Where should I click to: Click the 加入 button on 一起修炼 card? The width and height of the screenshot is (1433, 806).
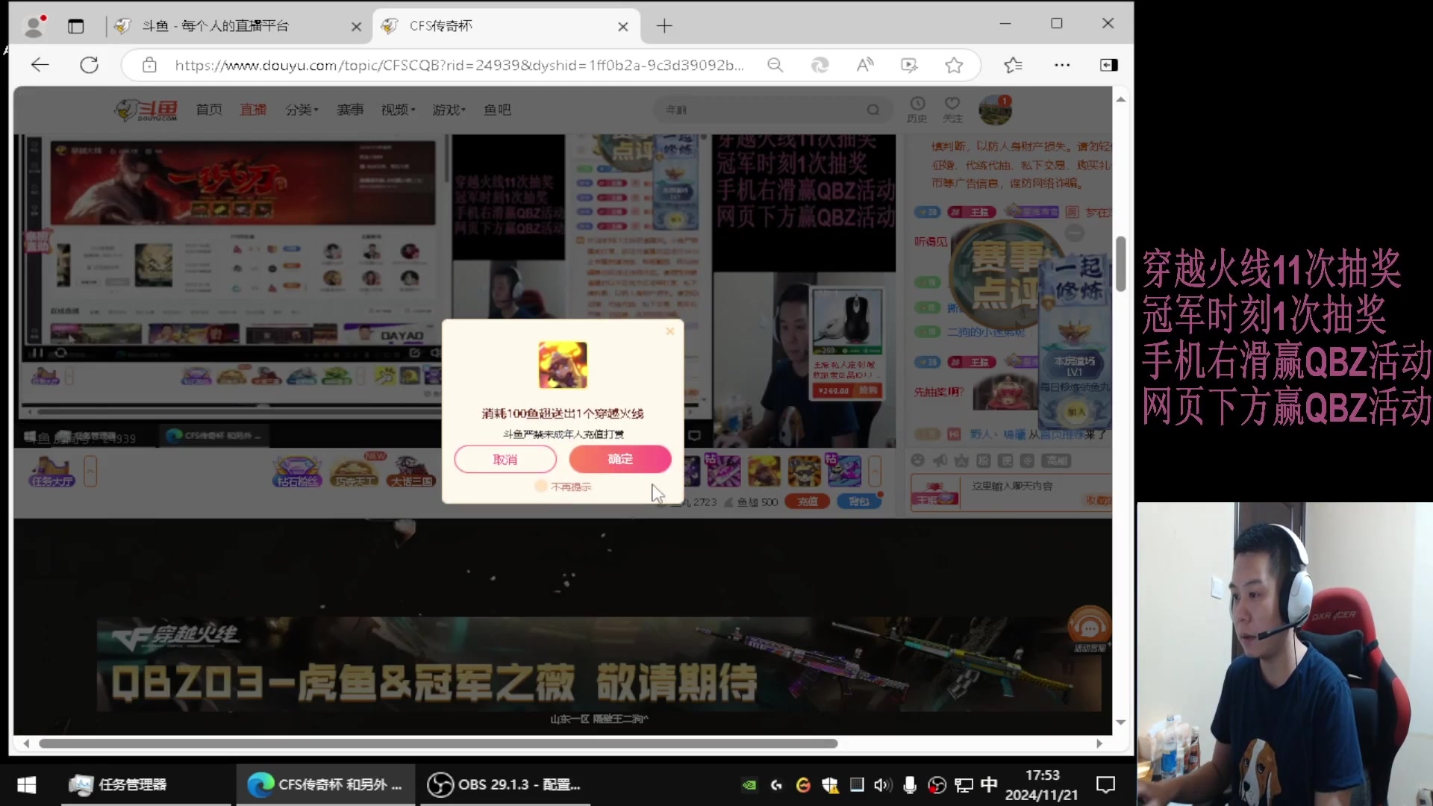[1075, 411]
